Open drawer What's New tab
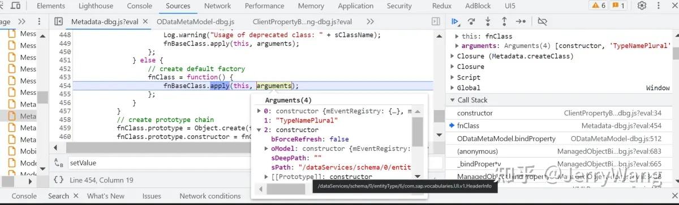The image size is (679, 205). [x=106, y=196]
